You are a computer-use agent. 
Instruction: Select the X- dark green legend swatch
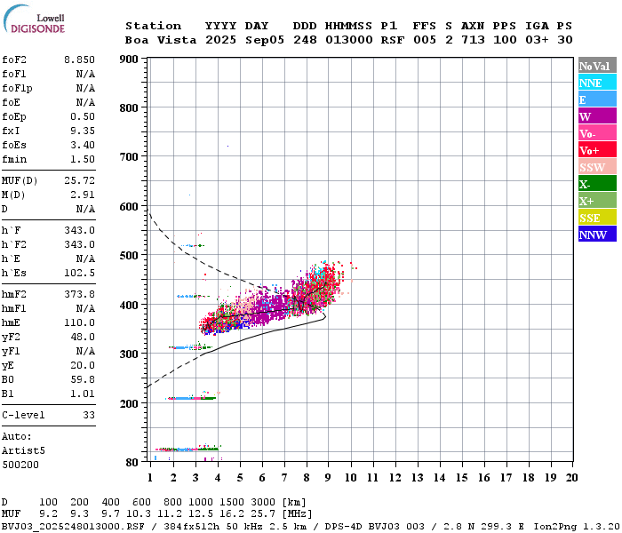coord(597,184)
